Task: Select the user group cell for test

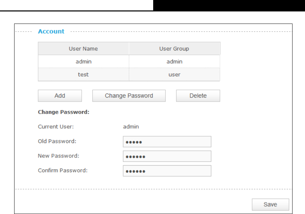Action: (x=174, y=74)
